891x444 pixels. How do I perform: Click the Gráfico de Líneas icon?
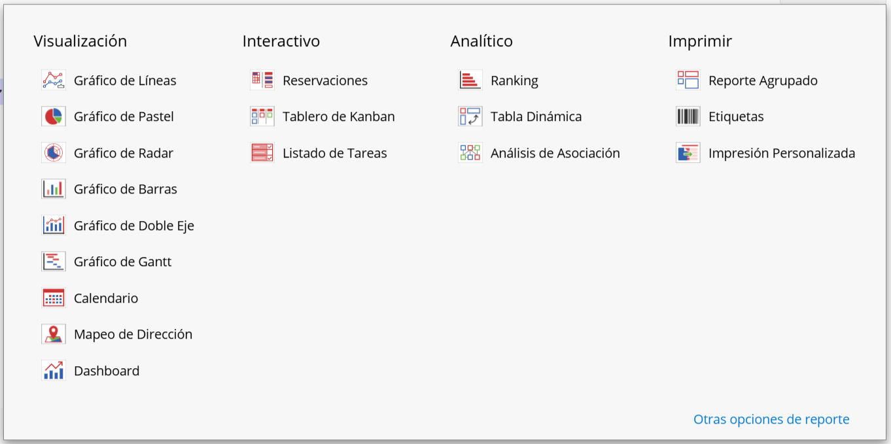tap(54, 80)
